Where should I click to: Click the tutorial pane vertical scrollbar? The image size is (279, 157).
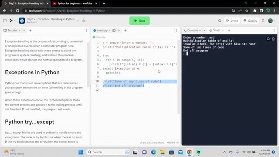88,65
